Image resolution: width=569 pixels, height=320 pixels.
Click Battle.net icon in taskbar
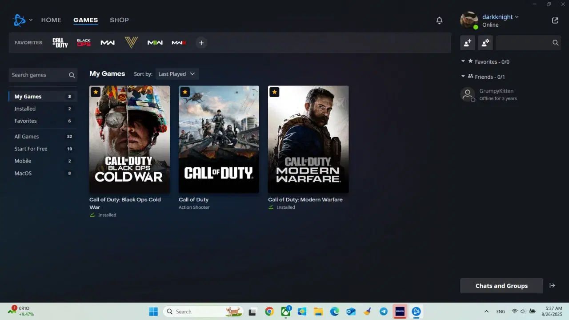[416, 312]
